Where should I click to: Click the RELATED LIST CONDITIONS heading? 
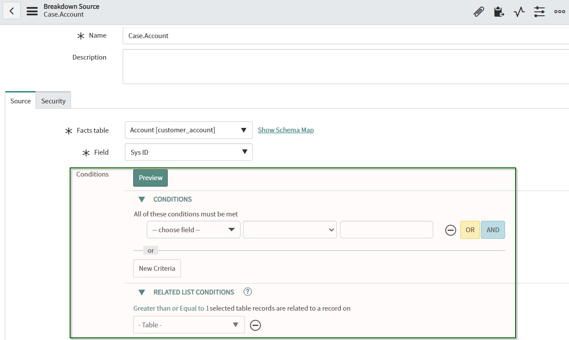pos(194,292)
